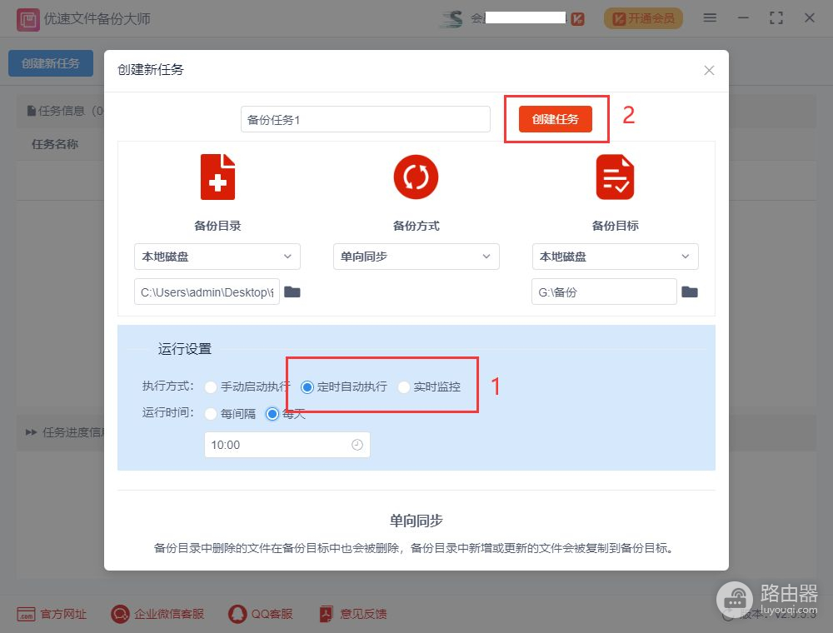Click the 任务信息 panel header
833x633 pixels.
tap(65, 111)
